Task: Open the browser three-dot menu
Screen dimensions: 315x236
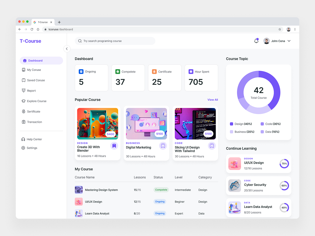Action: [295, 29]
